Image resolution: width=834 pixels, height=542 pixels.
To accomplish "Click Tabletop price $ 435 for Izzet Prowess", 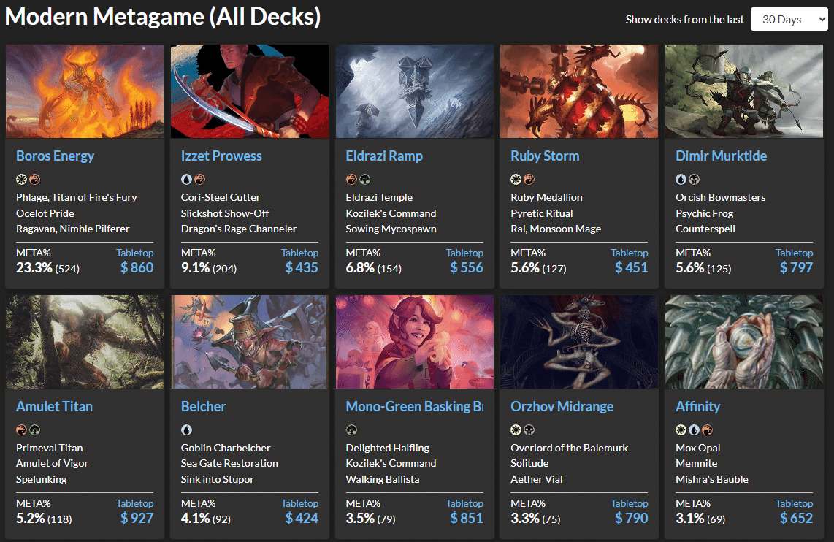I will coord(302,267).
